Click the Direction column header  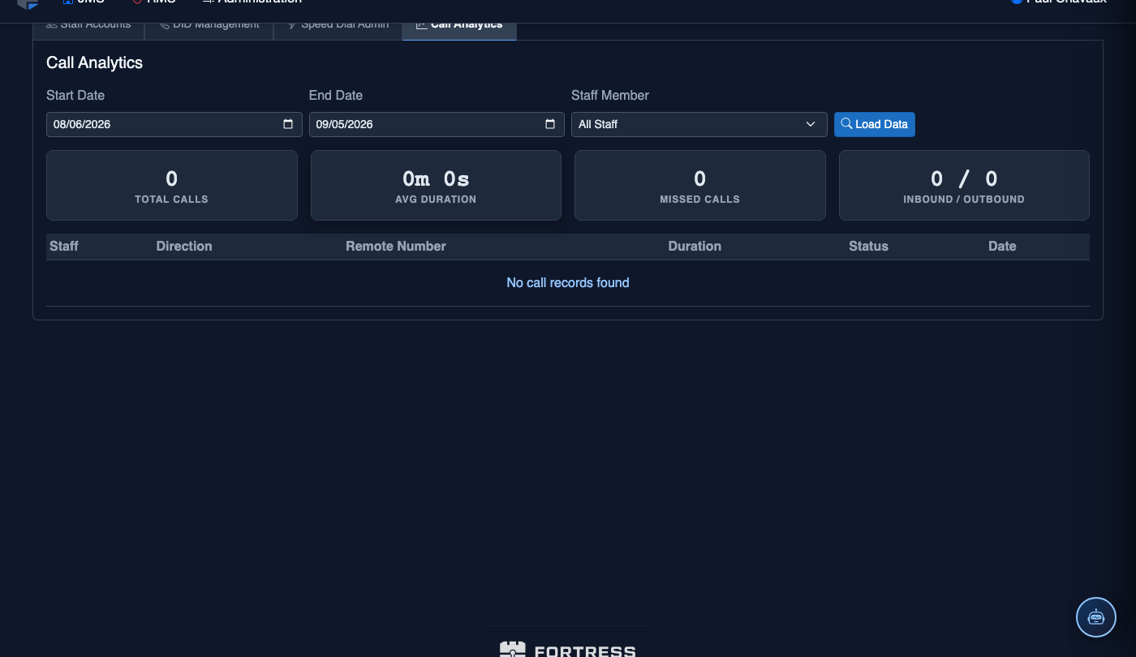[184, 246]
